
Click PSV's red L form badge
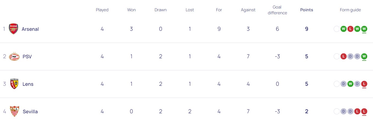[344, 56]
